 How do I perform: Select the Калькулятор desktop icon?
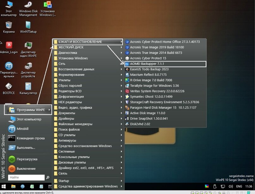[28, 89]
